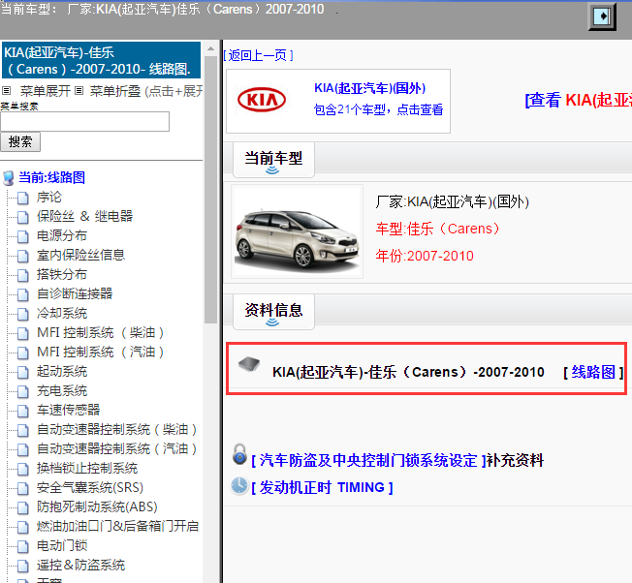
Task: Click the red text 车型:佳乐（Carens）
Action: [438, 229]
